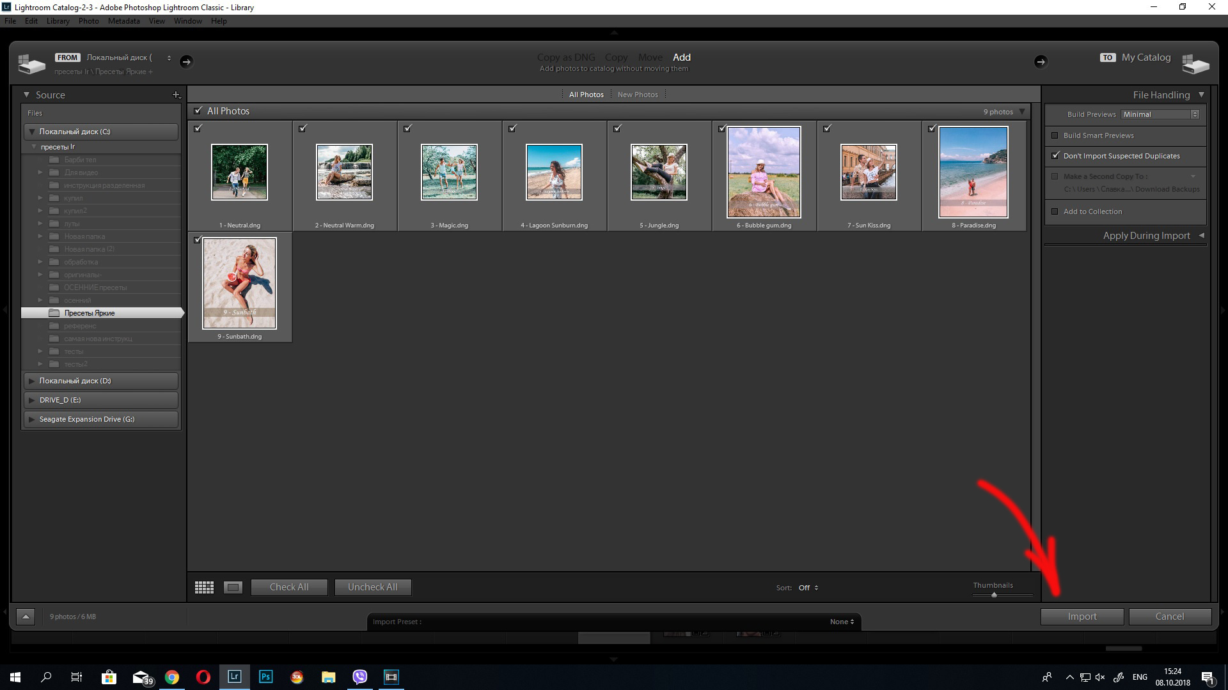
Task: Click the left import source arrow icon
Action: (186, 62)
